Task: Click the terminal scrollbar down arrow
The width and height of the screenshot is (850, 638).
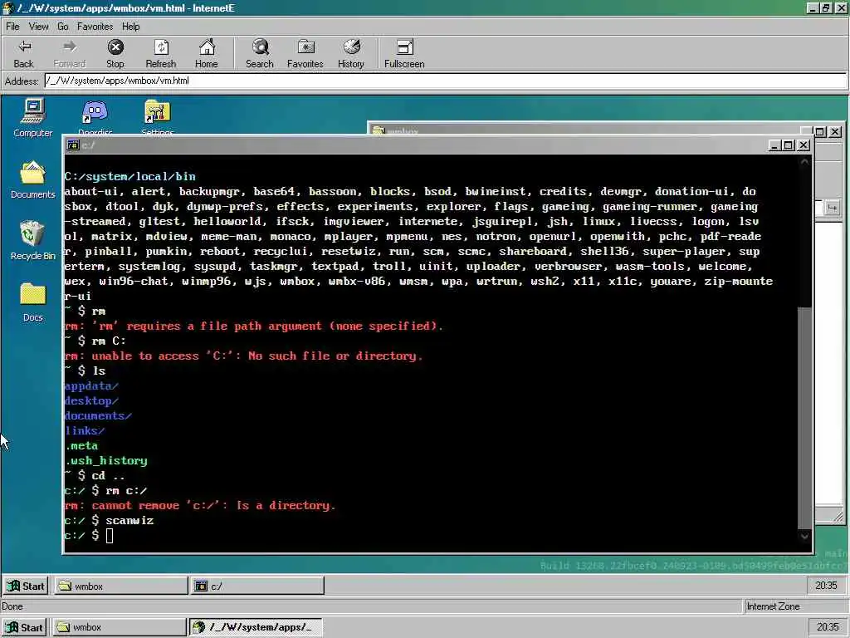Action: 804,536
